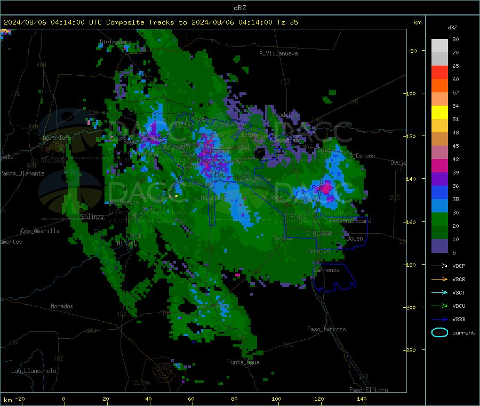Click the Morados map label
The height and width of the screenshot is (406, 480).
click(62, 306)
